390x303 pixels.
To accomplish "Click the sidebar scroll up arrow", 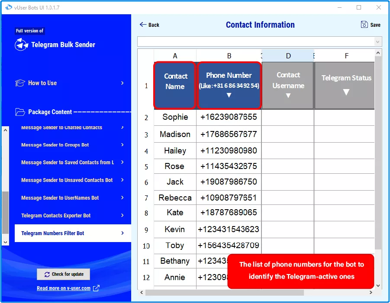I will [x=6, y=130].
